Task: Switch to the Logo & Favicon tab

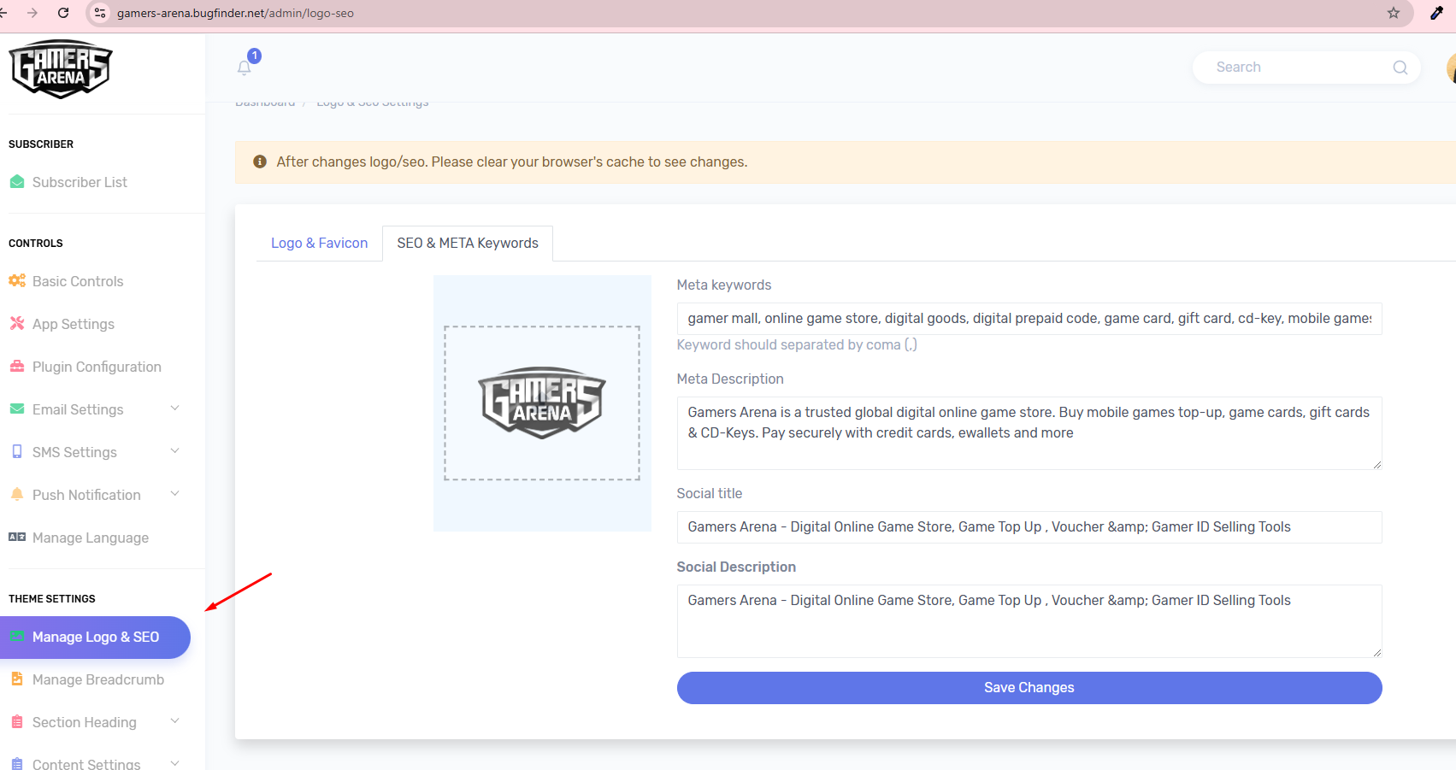Action: (x=319, y=244)
